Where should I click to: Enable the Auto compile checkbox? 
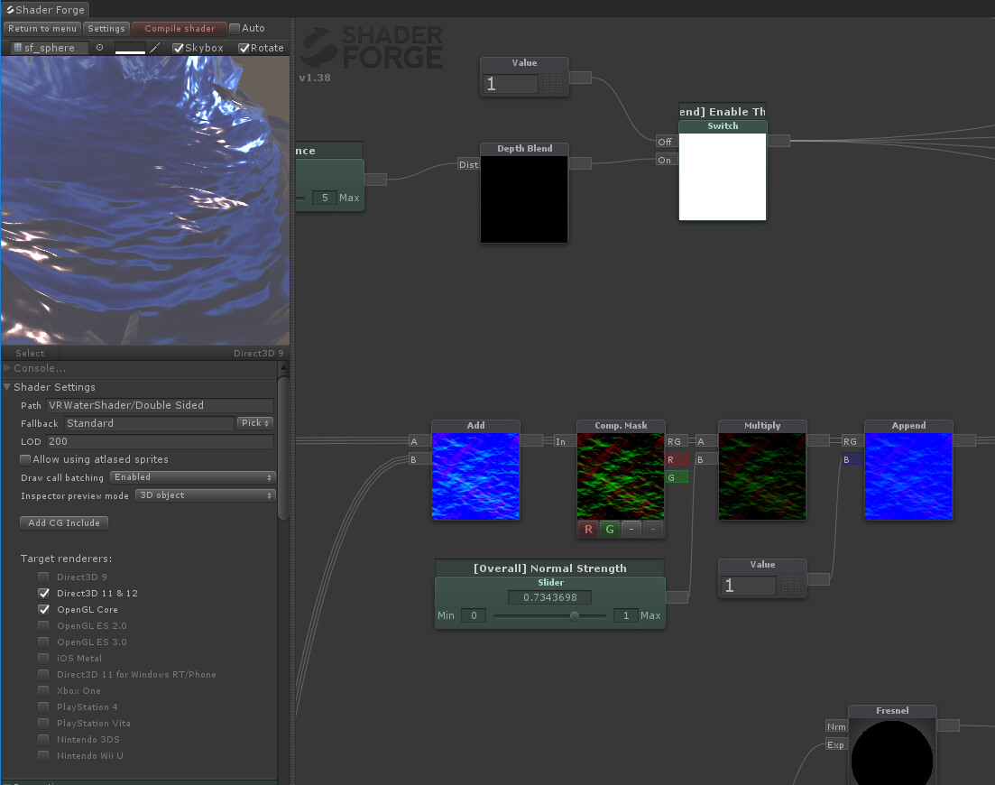tap(235, 28)
